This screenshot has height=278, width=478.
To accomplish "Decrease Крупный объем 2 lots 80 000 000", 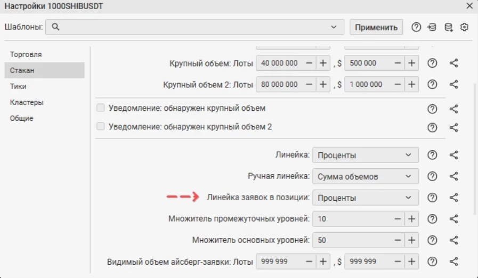I will [309, 85].
